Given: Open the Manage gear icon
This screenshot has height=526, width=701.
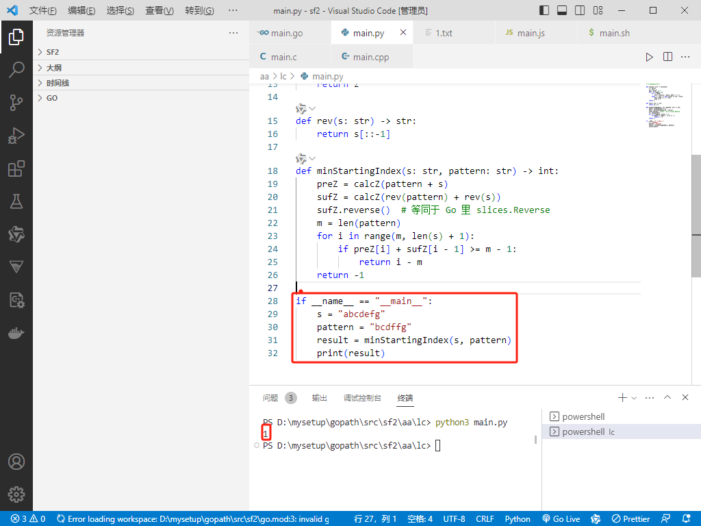Looking at the screenshot, I should [x=16, y=494].
